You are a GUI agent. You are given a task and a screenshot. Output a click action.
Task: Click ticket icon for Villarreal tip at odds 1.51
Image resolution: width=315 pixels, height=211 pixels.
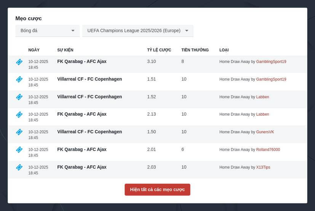(x=19, y=79)
